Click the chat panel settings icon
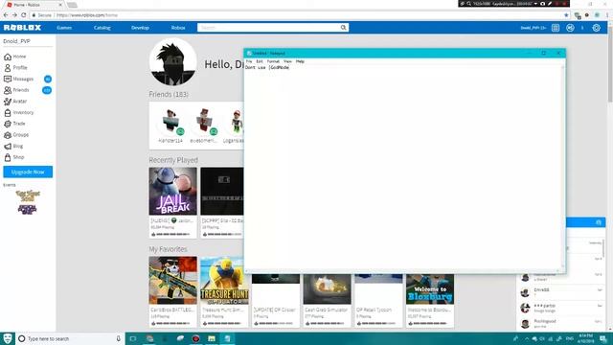 pos(598,222)
